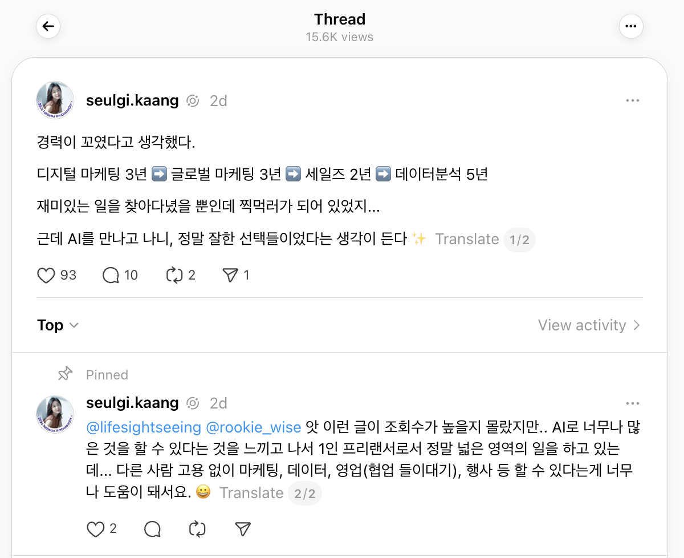This screenshot has width=684, height=558.
Task: Tap the send icon on the pinned reply
Action: tap(242, 529)
